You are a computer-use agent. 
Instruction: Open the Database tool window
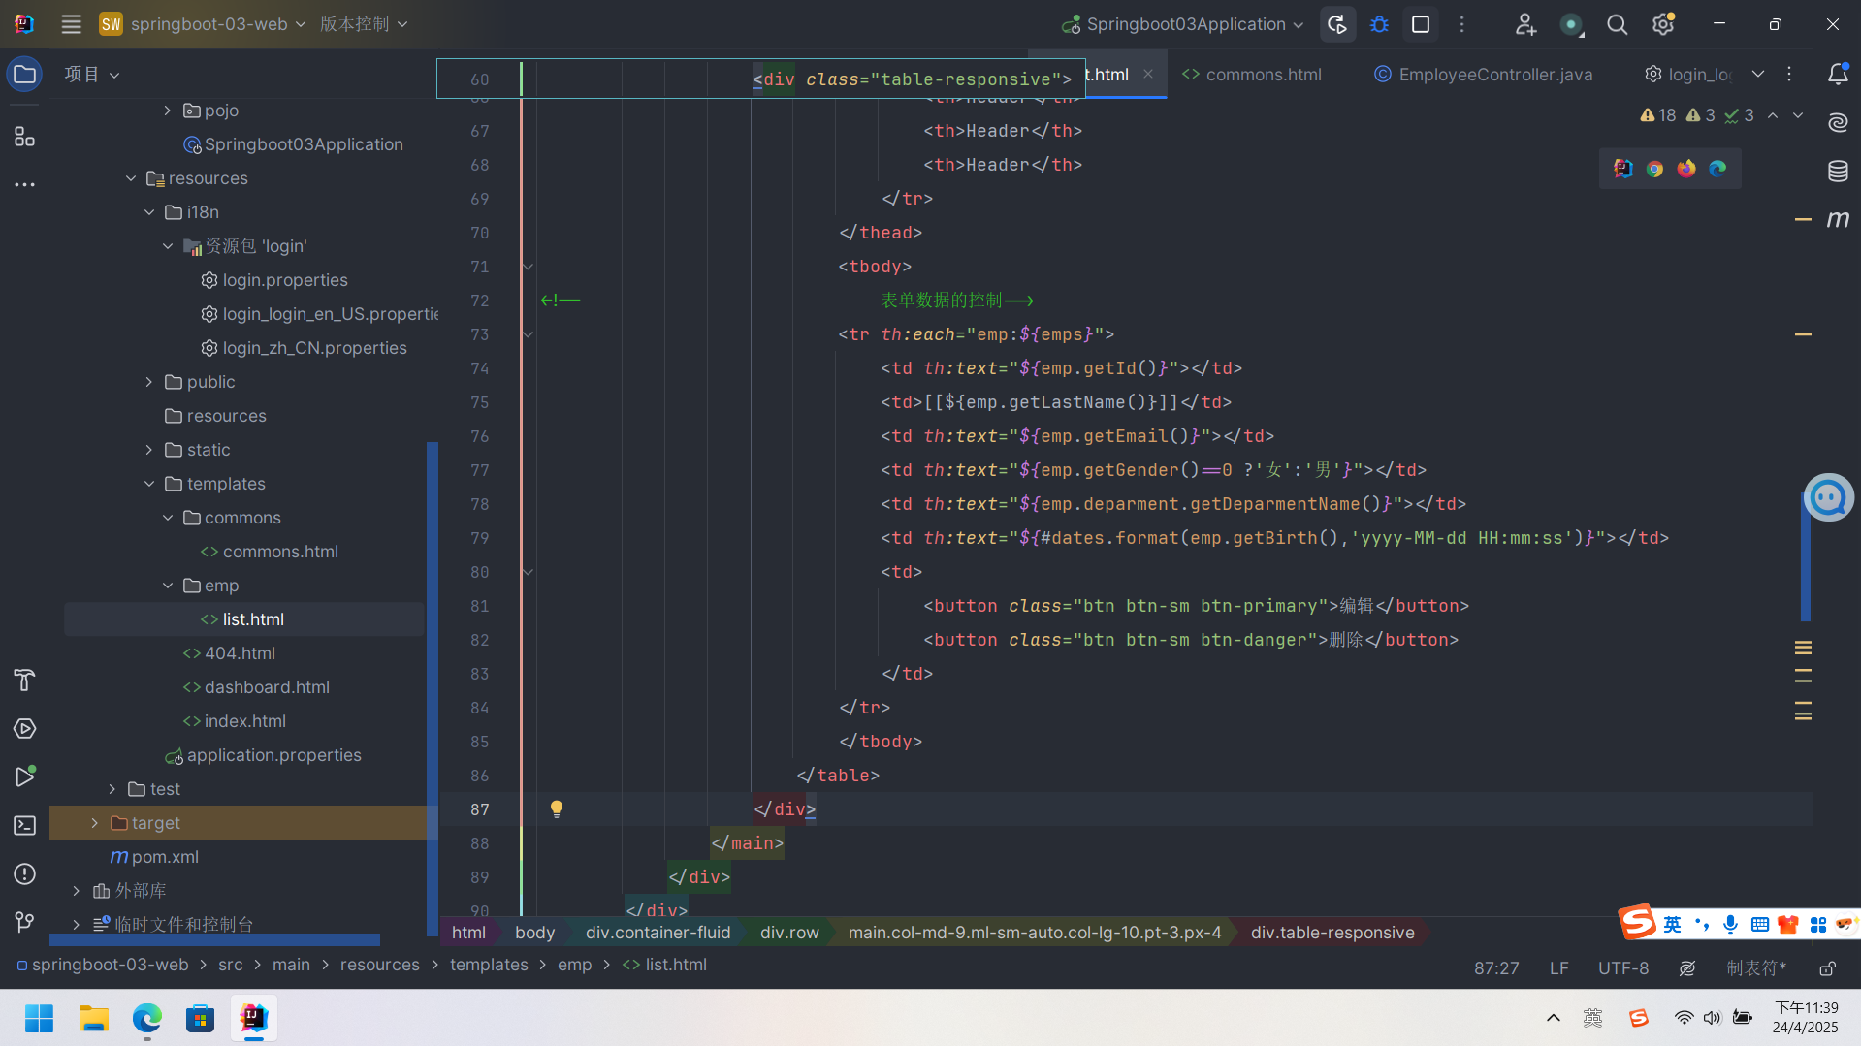click(x=1838, y=172)
